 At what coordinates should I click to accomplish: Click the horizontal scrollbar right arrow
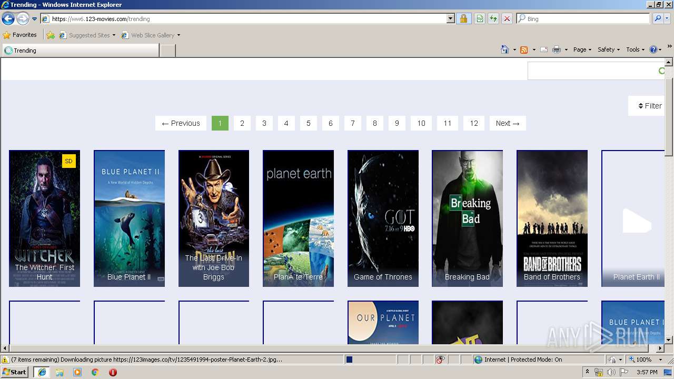coord(661,348)
